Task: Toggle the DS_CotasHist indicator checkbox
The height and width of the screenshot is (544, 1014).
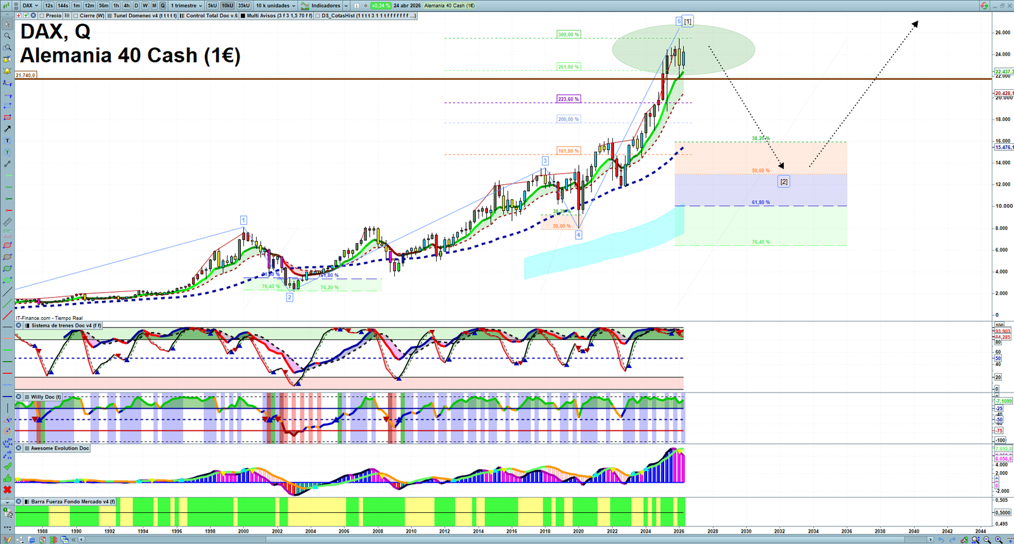Action: [x=318, y=16]
